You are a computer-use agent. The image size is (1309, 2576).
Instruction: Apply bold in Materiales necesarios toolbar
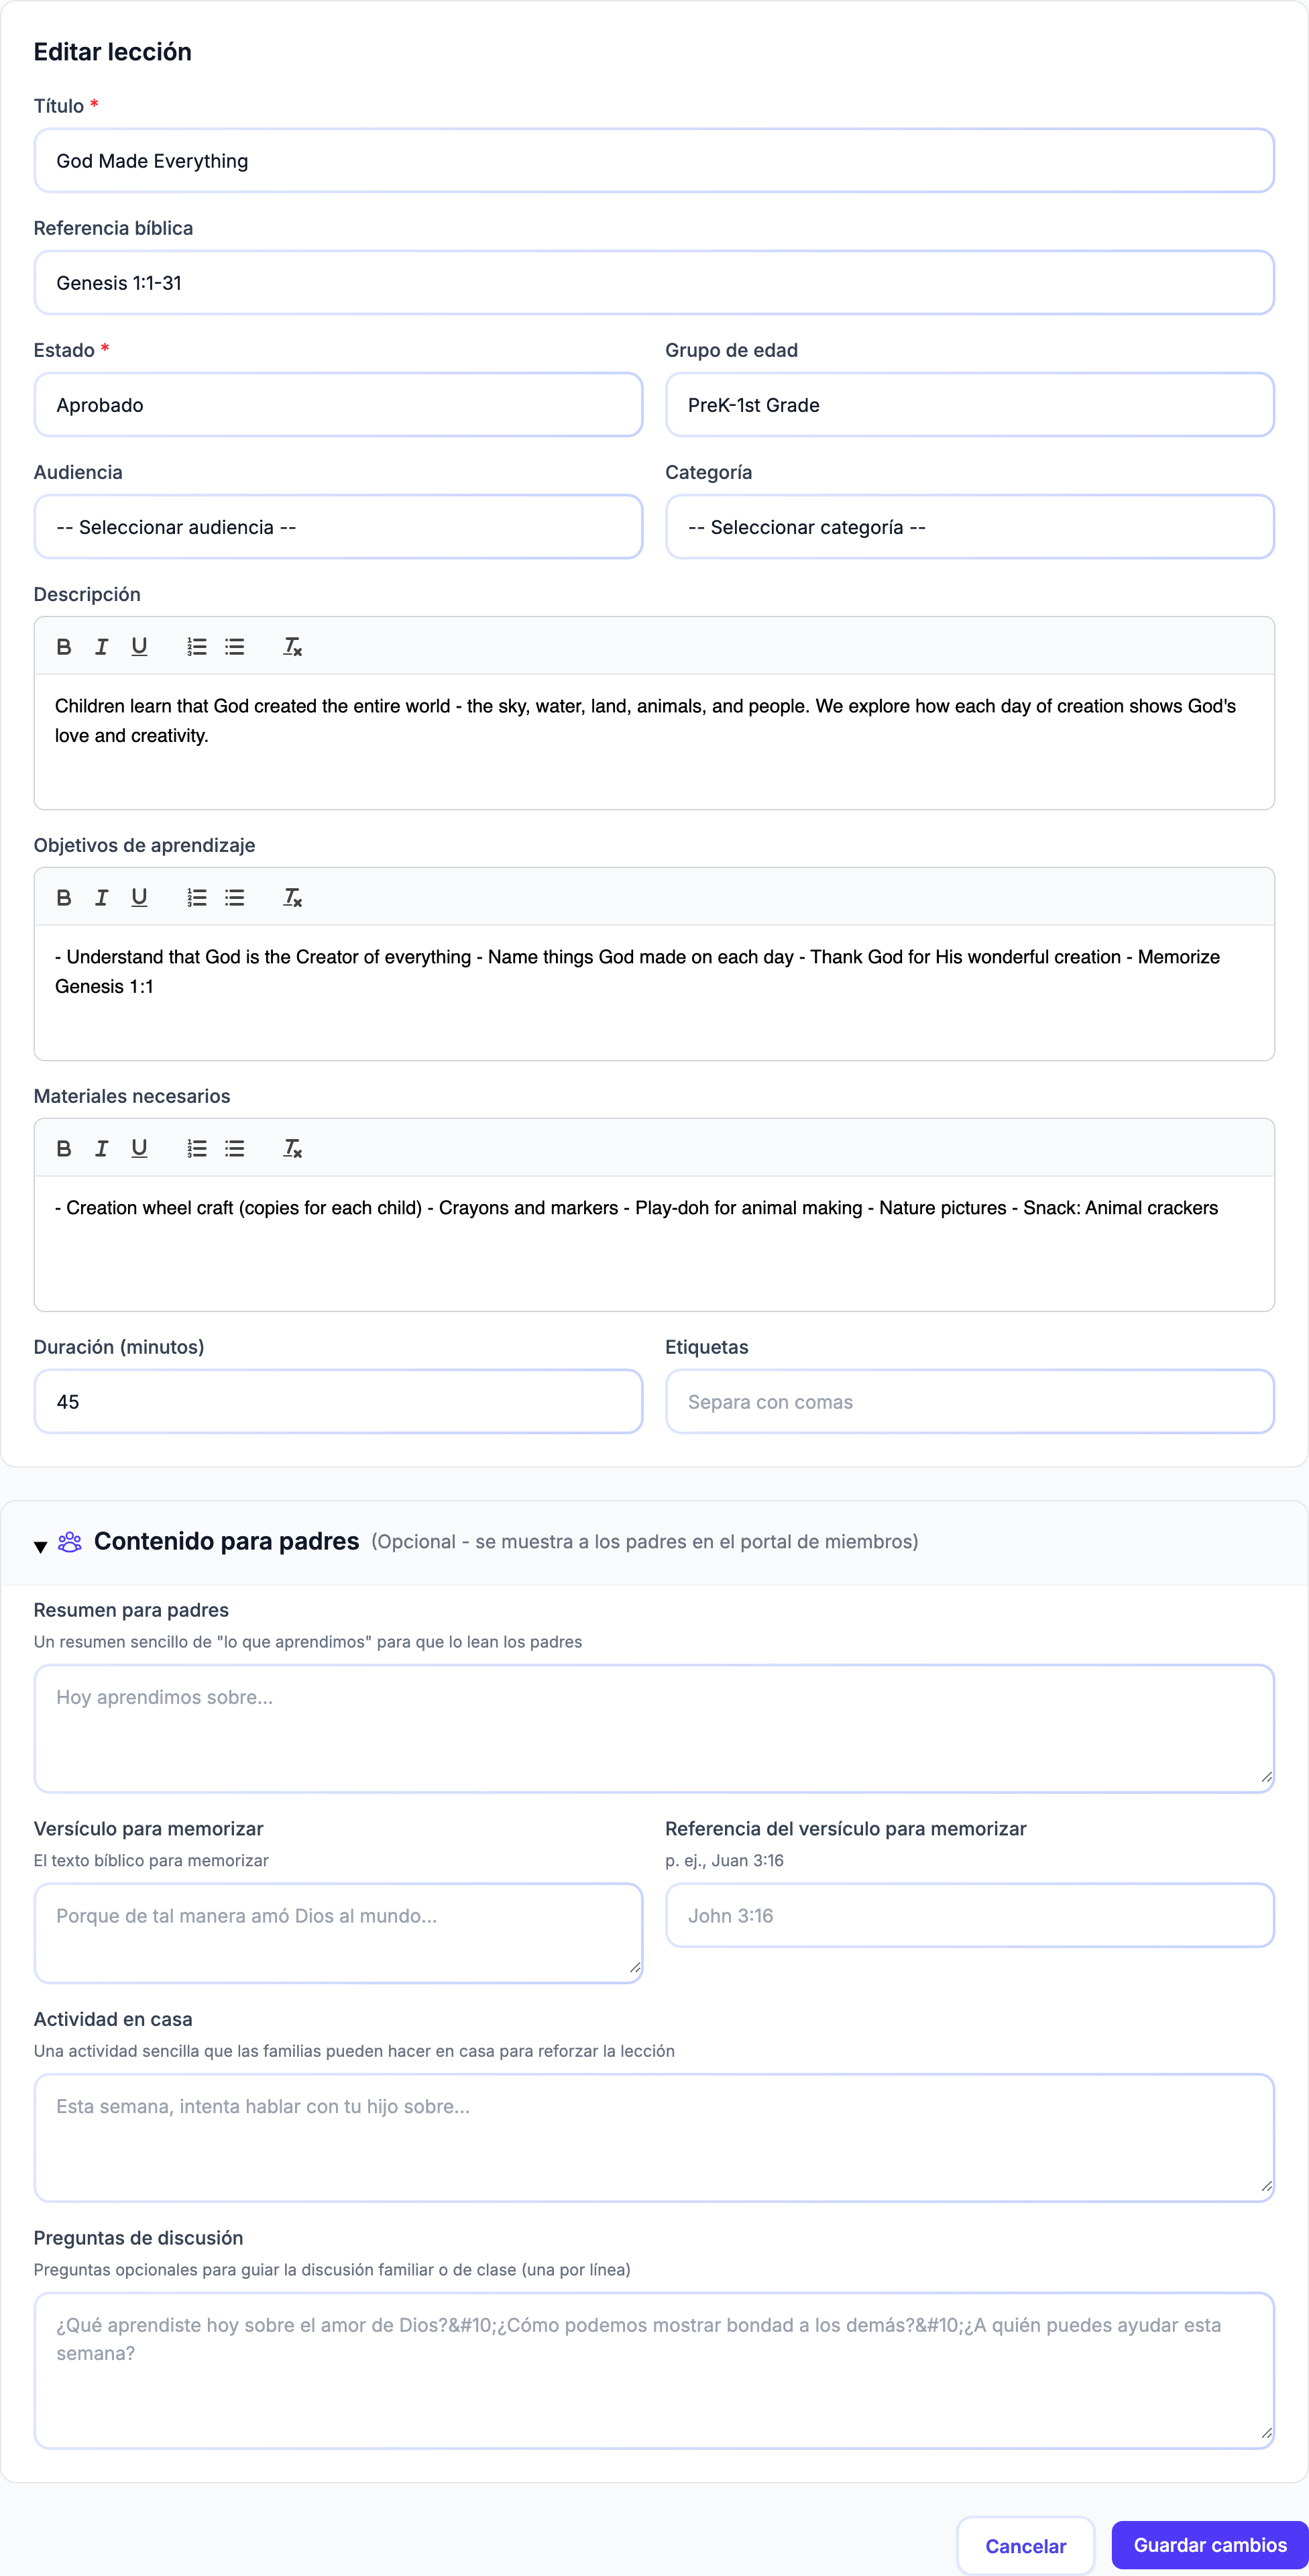click(x=64, y=1149)
